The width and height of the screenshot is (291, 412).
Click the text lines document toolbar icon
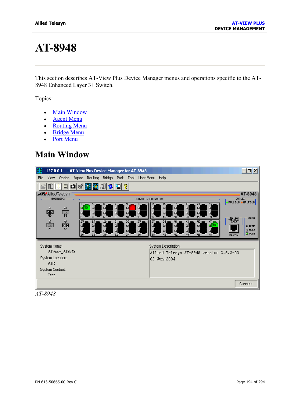pos(66,186)
